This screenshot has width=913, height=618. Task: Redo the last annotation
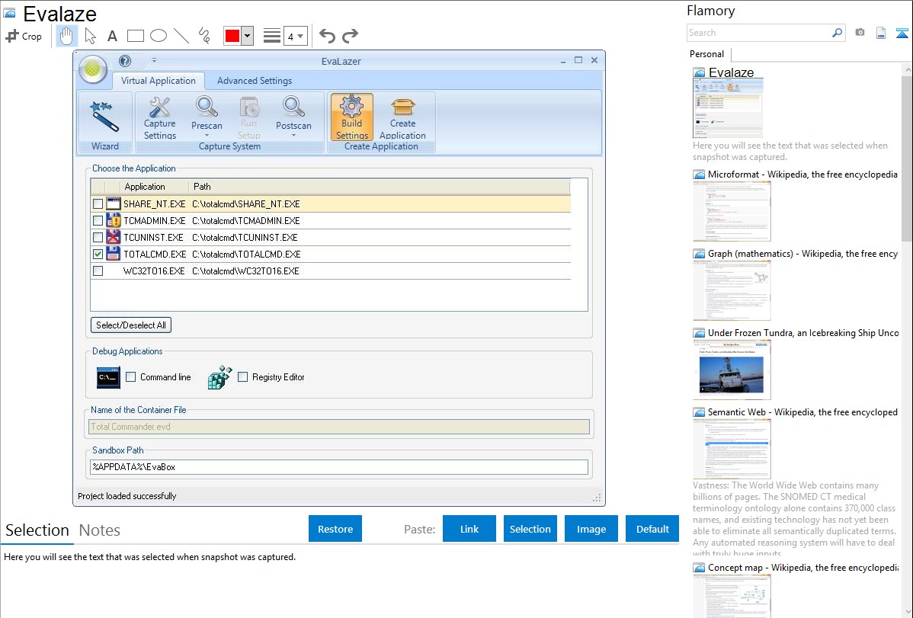click(350, 36)
